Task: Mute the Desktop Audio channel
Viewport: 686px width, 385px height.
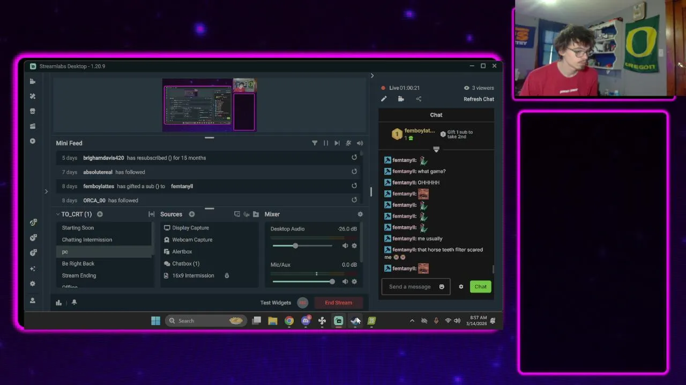Action: click(x=345, y=245)
